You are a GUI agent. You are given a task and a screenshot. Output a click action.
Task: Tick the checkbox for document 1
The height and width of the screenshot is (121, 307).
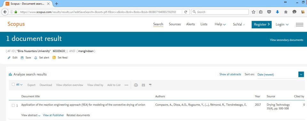[x=13, y=106]
